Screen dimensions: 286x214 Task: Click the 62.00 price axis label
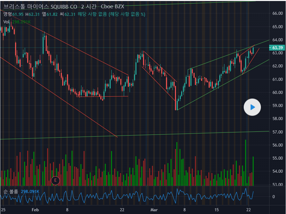[277, 66]
